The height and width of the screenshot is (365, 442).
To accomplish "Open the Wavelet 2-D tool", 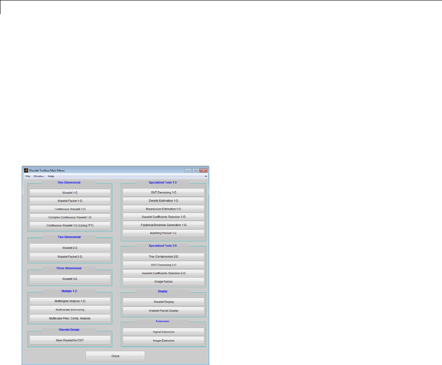I will (70, 247).
